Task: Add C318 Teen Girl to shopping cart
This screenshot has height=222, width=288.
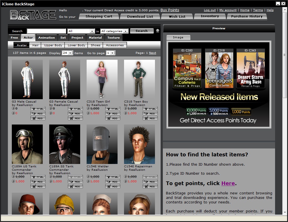Action: pos(113,118)
